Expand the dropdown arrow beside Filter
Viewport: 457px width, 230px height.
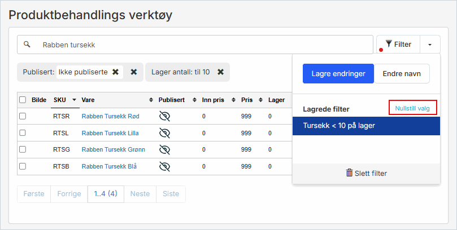coord(430,45)
